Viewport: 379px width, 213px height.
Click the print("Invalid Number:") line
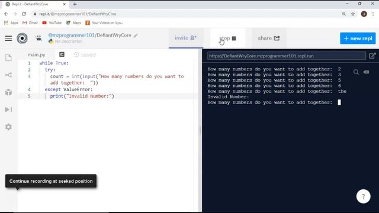82,96
